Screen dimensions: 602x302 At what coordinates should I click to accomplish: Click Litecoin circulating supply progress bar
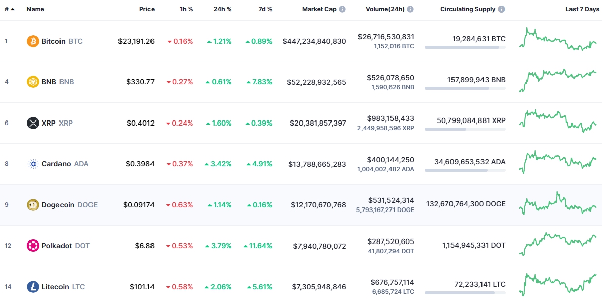[465, 293]
